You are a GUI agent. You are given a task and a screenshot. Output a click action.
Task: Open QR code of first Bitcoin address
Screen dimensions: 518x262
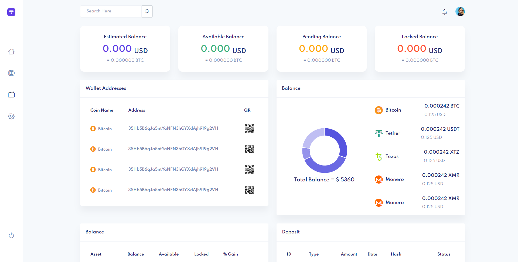(249, 129)
